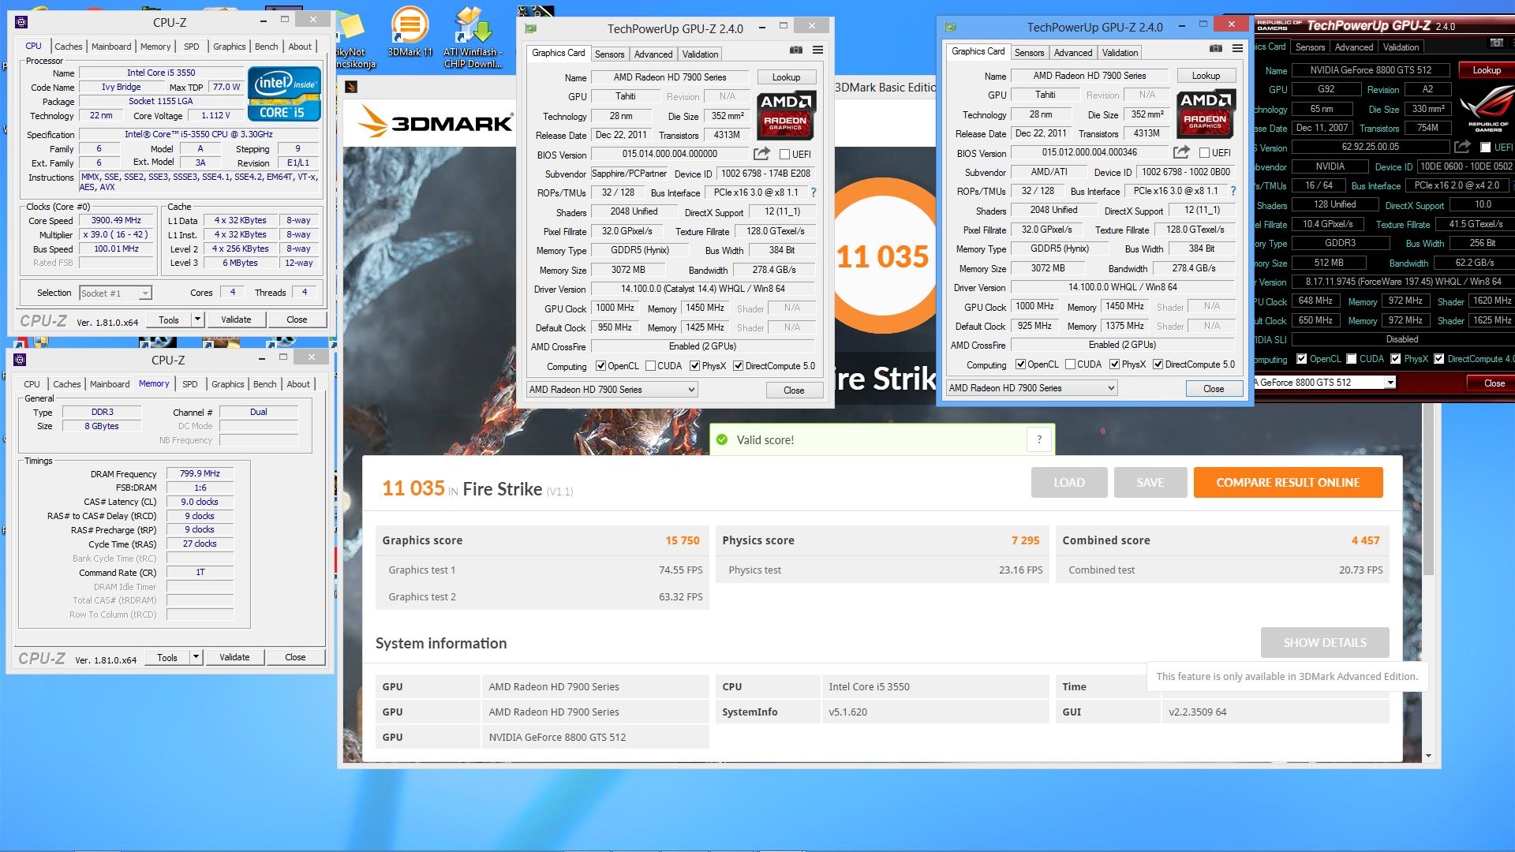Switch to the Mainboard tab in top CPU-Z

pyautogui.click(x=111, y=47)
